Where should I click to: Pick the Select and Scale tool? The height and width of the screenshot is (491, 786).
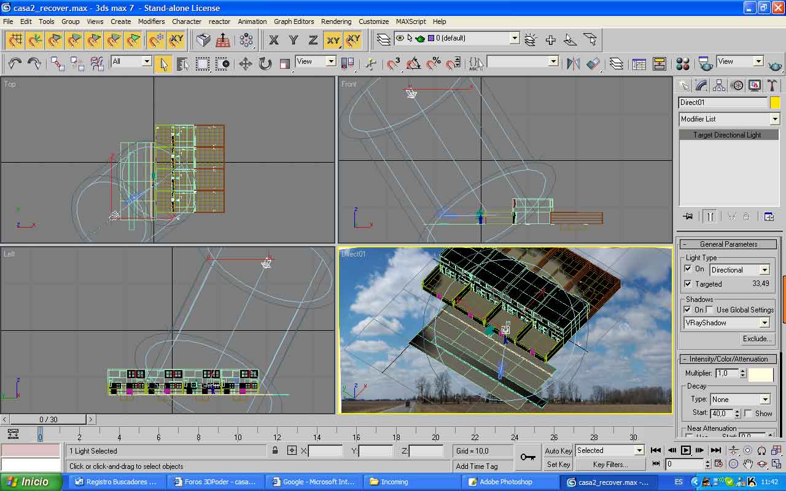pyautogui.click(x=285, y=63)
